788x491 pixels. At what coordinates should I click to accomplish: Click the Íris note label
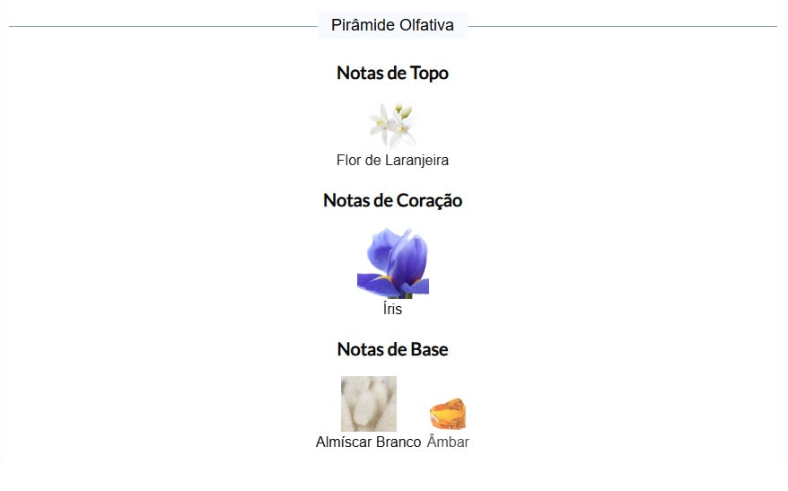[x=392, y=309]
